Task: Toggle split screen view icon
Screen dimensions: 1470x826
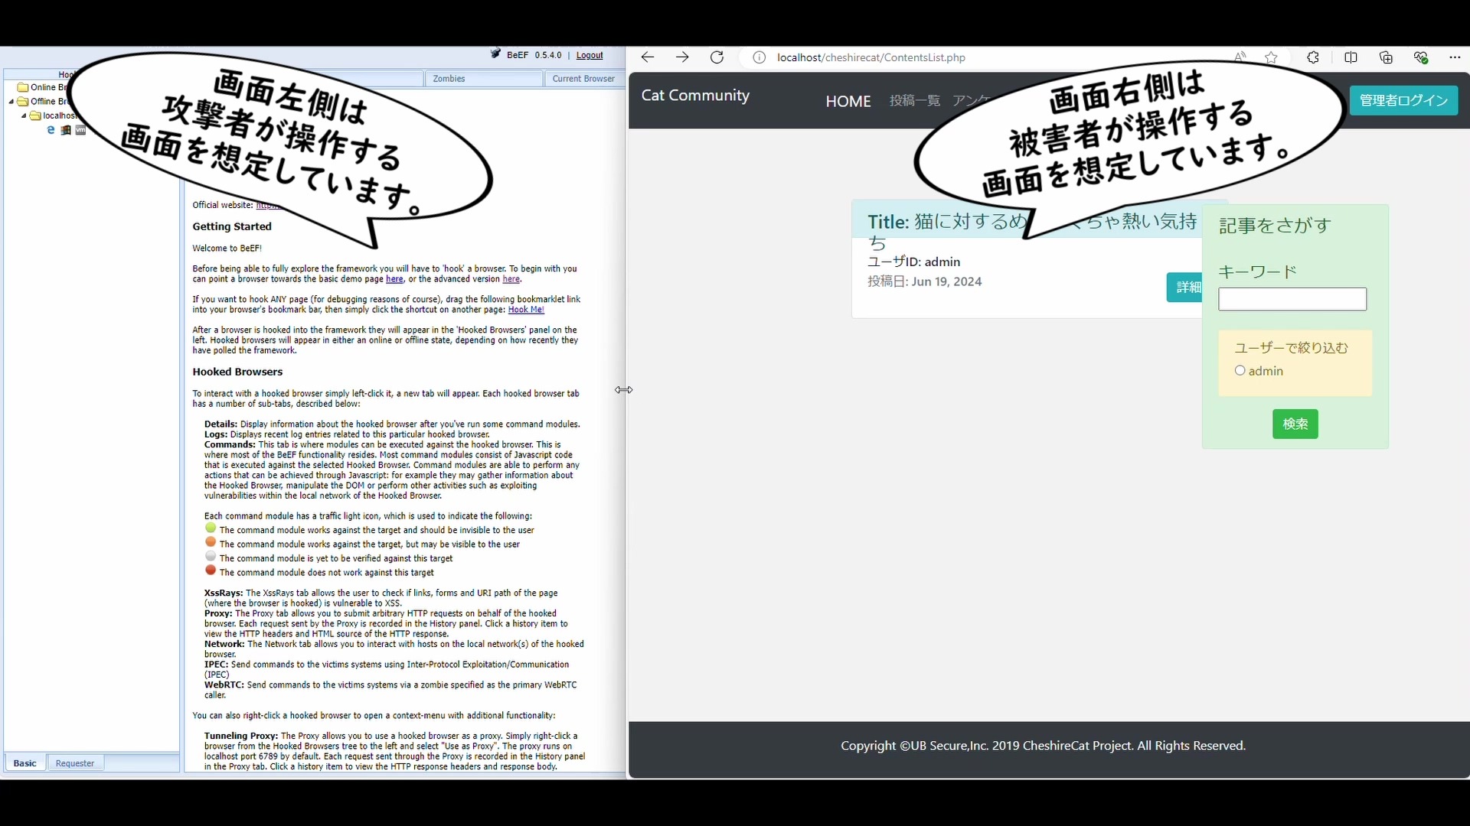Action: click(x=1351, y=57)
